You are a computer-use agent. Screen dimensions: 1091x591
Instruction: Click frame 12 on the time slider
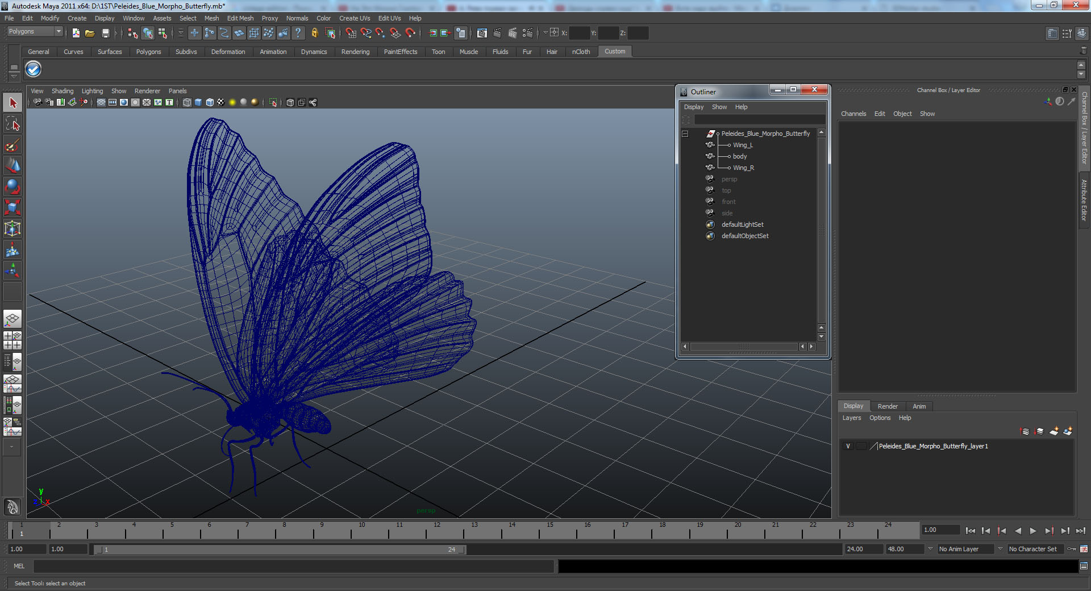(436, 531)
